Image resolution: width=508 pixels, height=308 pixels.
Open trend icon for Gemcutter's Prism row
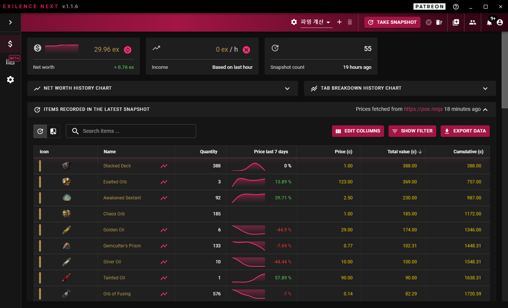tap(164, 246)
